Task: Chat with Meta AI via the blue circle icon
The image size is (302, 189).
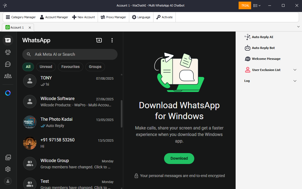Action: (x=8, y=93)
